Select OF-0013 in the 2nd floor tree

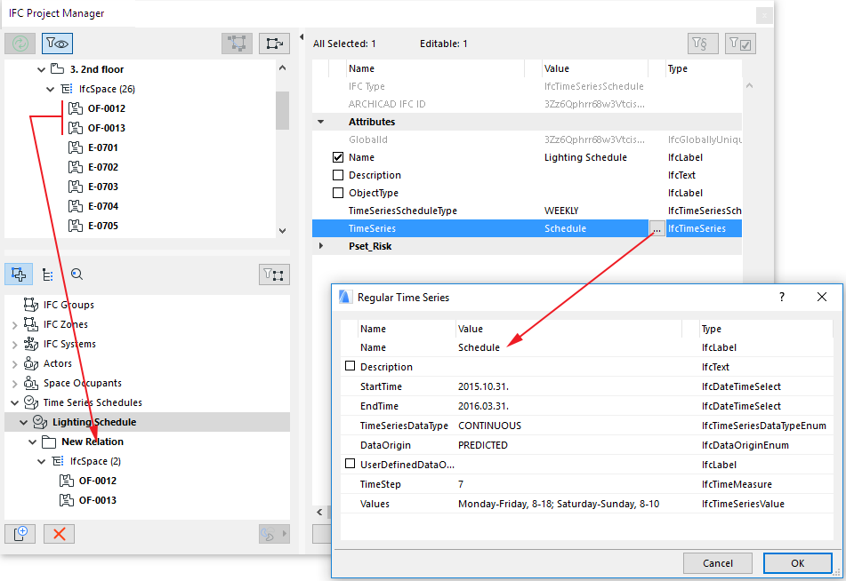106,128
